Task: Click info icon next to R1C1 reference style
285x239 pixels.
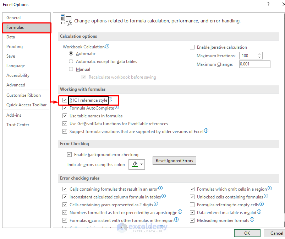Action: point(110,100)
